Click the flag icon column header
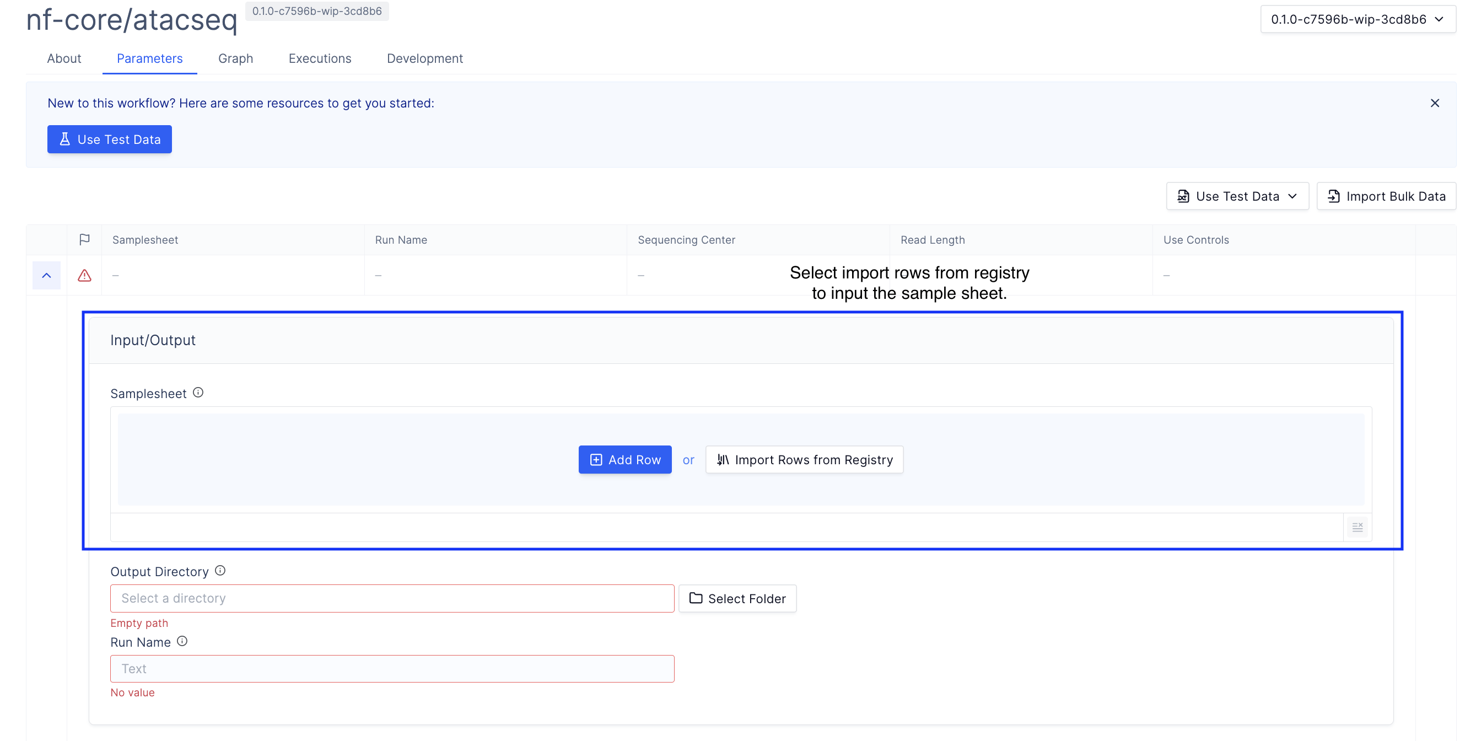The width and height of the screenshot is (1476, 741). coord(84,239)
